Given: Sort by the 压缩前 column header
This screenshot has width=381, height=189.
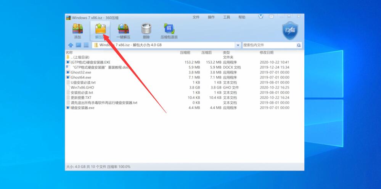Looking at the screenshot, I should [185, 53].
